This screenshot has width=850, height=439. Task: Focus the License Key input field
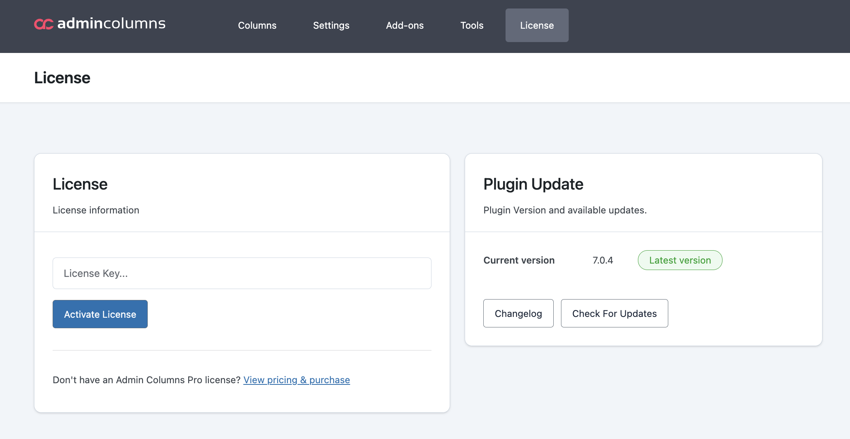pos(242,273)
